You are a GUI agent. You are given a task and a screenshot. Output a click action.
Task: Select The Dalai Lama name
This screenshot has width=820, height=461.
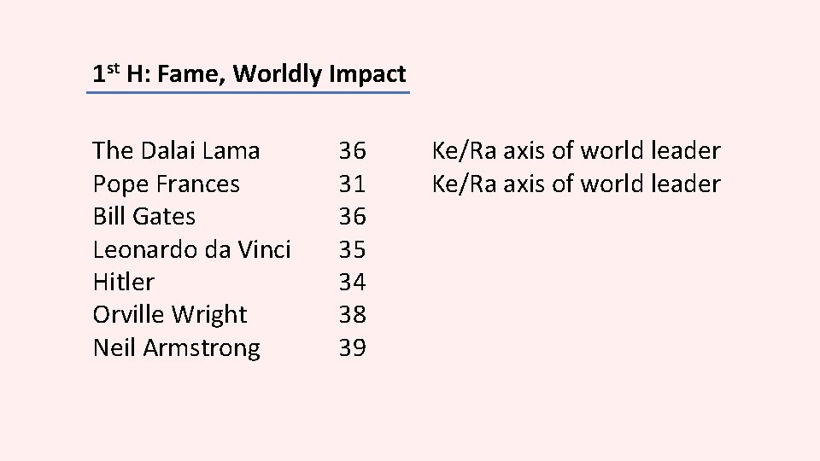(x=176, y=150)
